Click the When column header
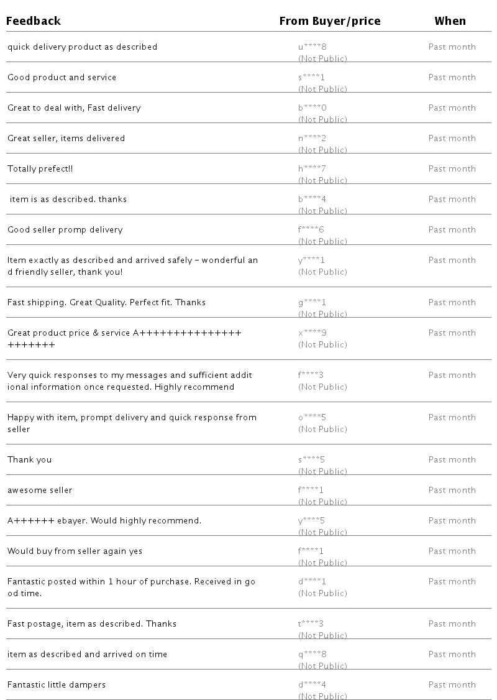 click(x=450, y=21)
